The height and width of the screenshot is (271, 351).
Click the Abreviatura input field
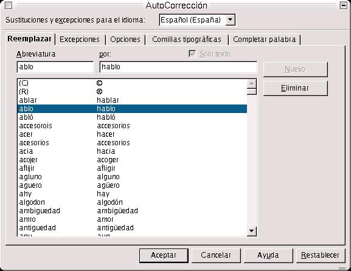(x=55, y=67)
